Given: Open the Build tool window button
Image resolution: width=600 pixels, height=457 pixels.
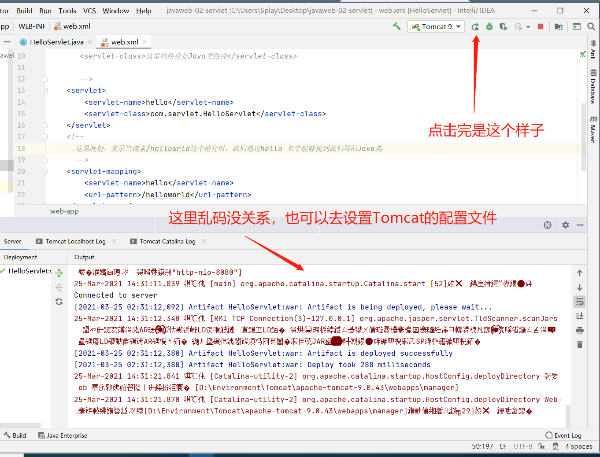Looking at the screenshot, I should pos(15,435).
